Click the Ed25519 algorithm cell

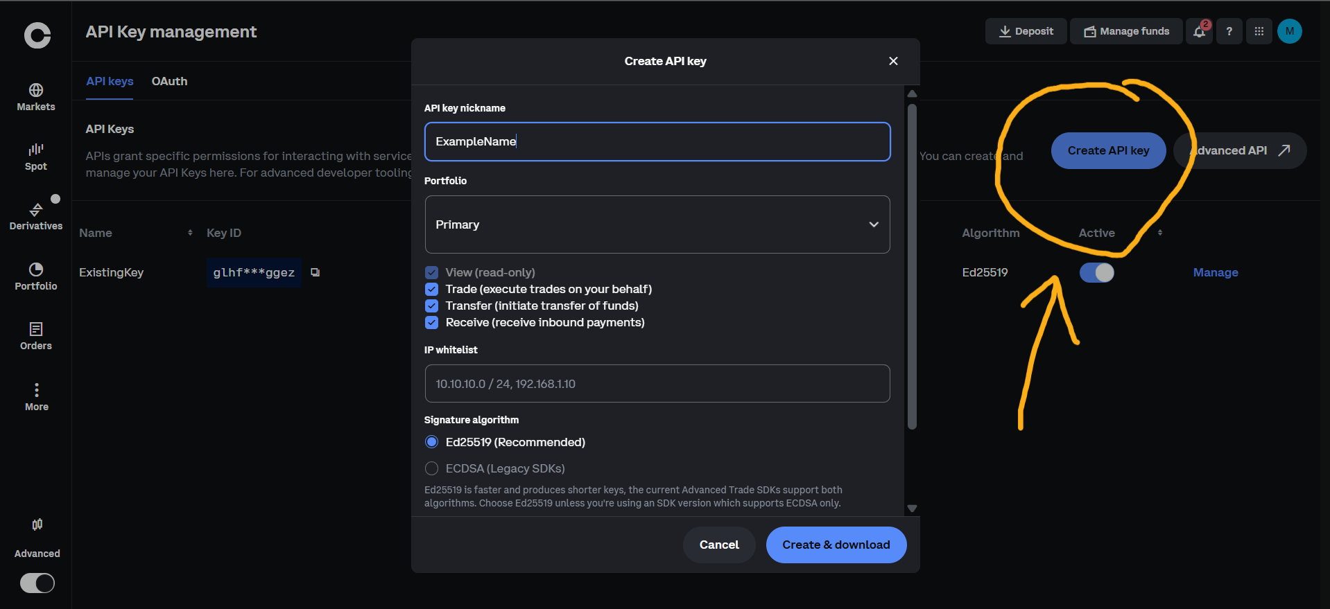[985, 272]
